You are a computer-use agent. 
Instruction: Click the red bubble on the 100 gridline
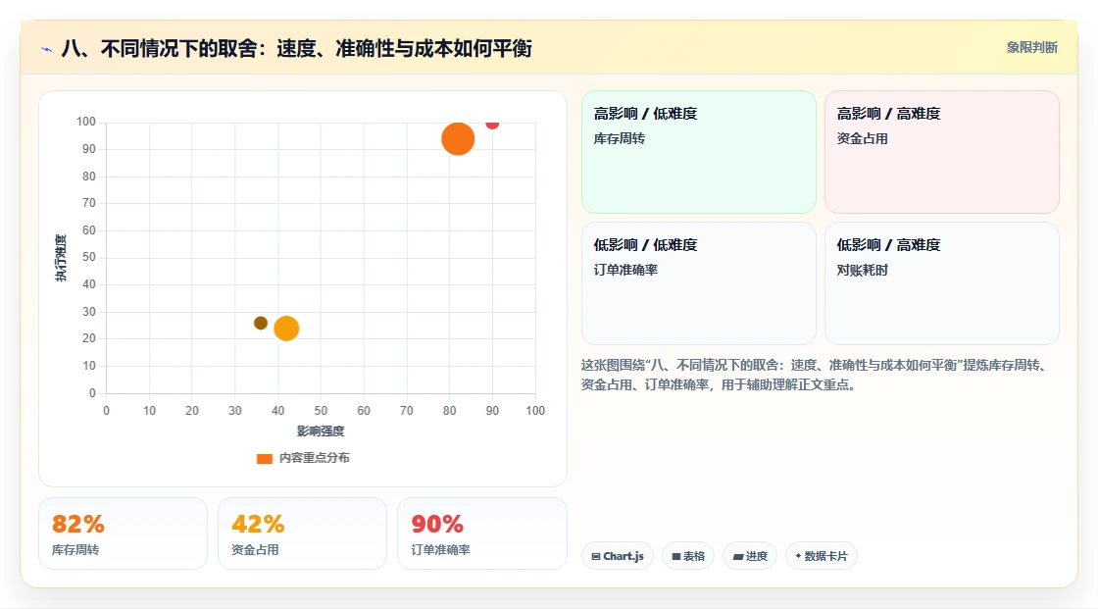click(492, 124)
